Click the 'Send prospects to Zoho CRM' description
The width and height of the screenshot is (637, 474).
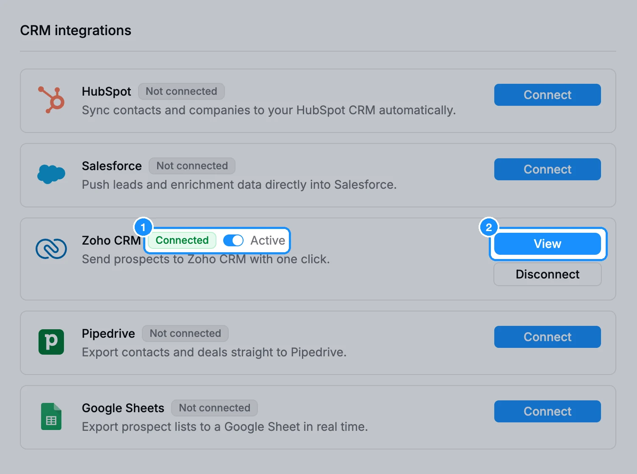206,259
